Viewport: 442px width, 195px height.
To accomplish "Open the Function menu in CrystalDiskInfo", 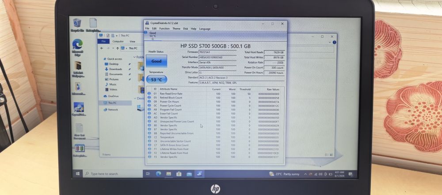I will coord(164,29).
